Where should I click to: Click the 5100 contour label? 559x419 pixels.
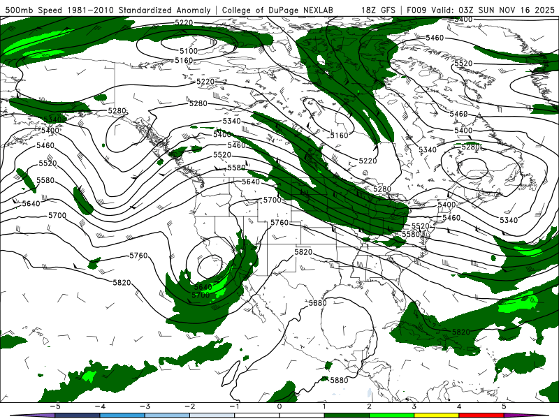pyautogui.click(x=188, y=51)
